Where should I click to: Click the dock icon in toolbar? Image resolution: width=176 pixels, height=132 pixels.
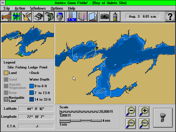click(6, 16)
